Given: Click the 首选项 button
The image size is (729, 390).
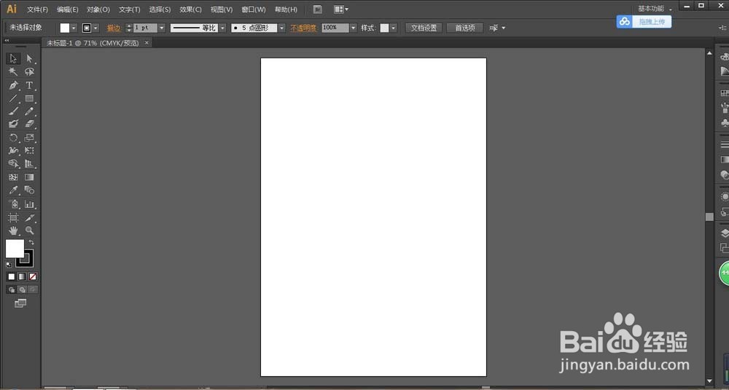Looking at the screenshot, I should coord(465,28).
